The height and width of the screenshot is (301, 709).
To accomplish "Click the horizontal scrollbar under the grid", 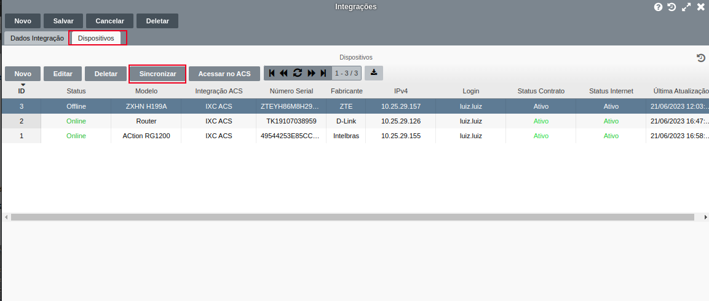I will coord(352,217).
